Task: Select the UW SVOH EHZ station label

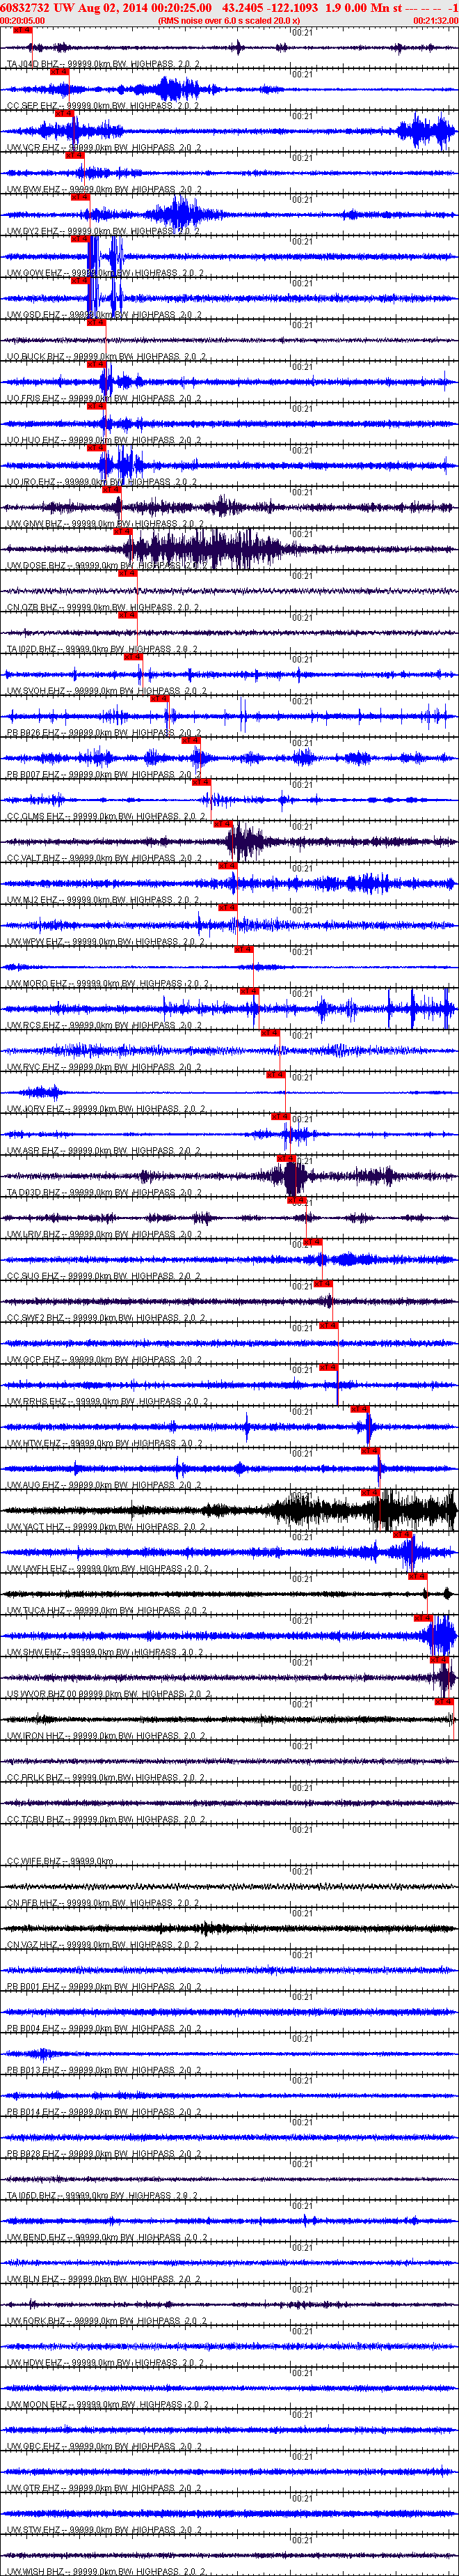Action: [x=107, y=691]
